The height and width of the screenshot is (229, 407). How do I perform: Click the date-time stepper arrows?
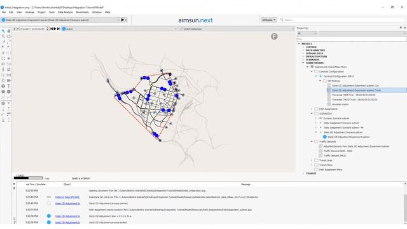48,29
